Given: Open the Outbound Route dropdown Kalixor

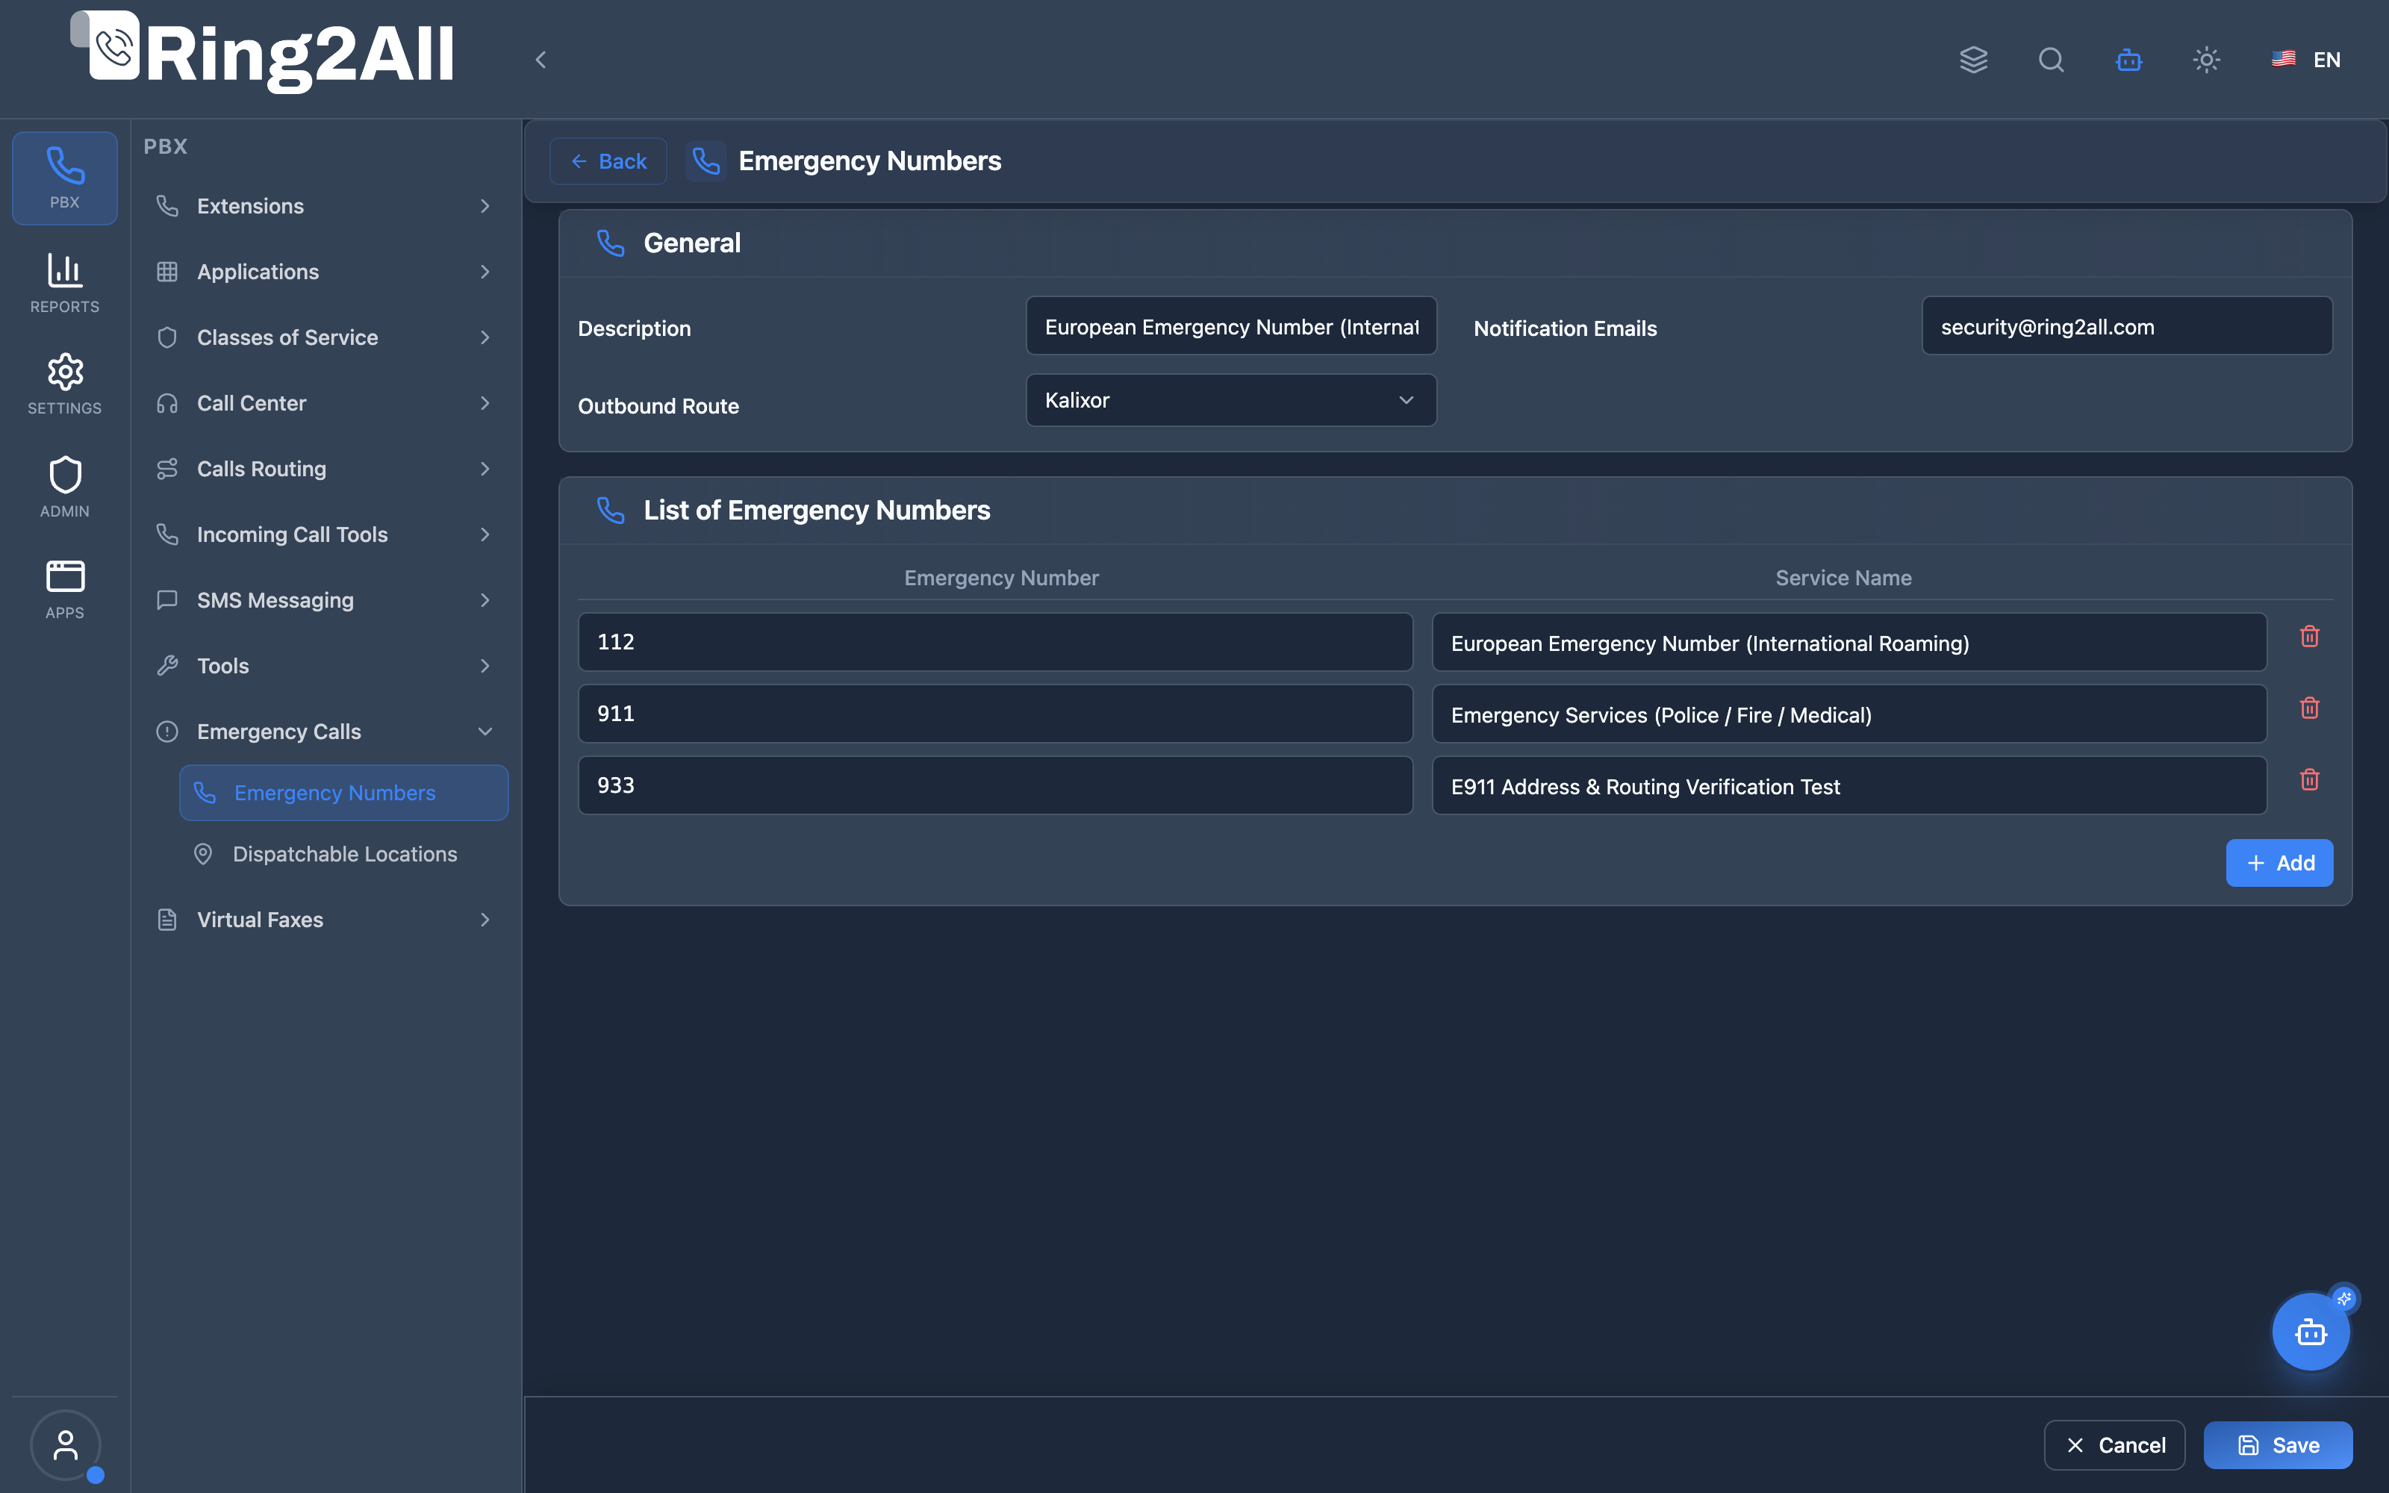Looking at the screenshot, I should pyautogui.click(x=1231, y=400).
